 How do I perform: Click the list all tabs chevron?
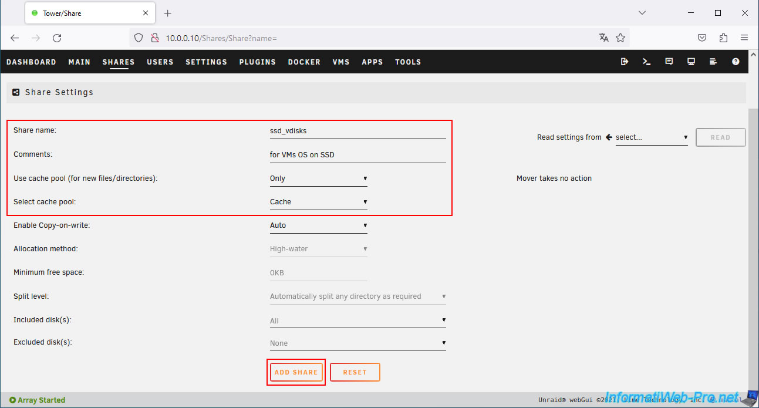(642, 12)
